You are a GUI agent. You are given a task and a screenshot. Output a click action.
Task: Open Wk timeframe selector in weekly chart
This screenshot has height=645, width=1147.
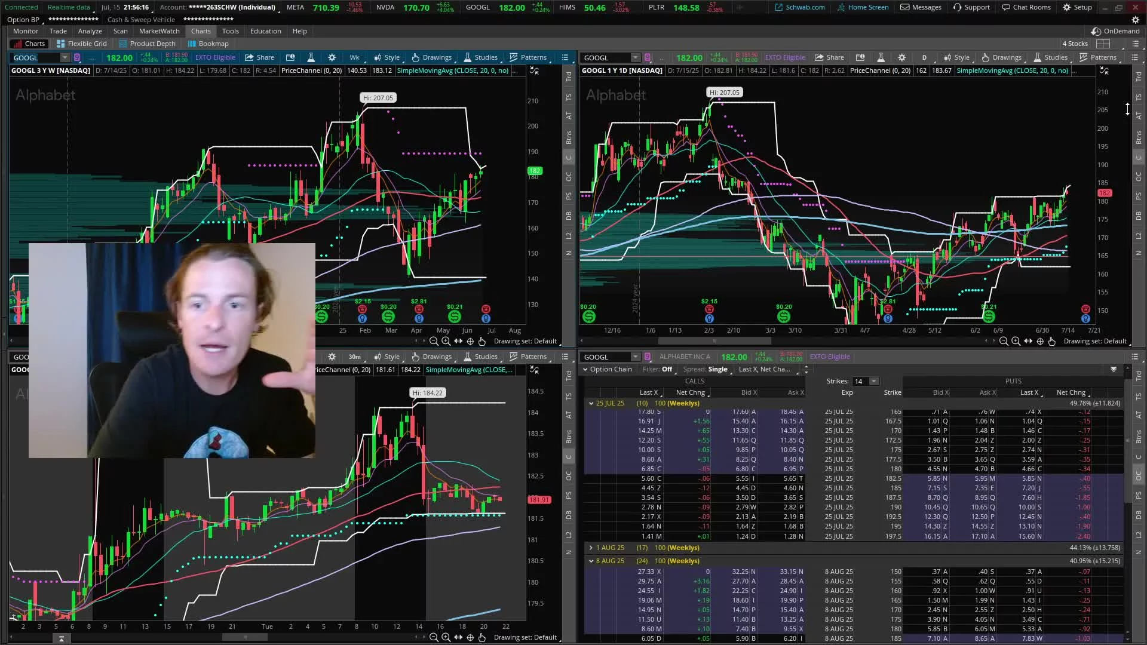354,57
